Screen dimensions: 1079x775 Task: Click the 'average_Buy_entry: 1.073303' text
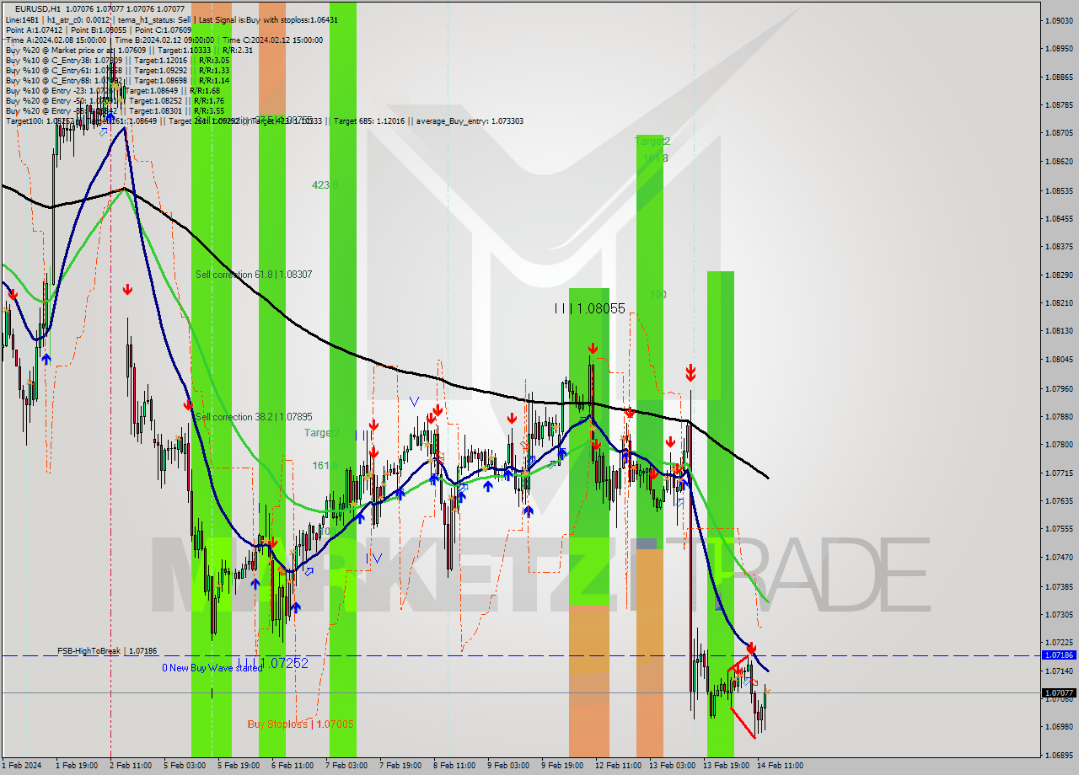click(469, 121)
